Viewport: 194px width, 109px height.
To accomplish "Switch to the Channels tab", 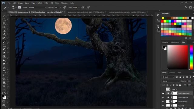I will [172, 73].
